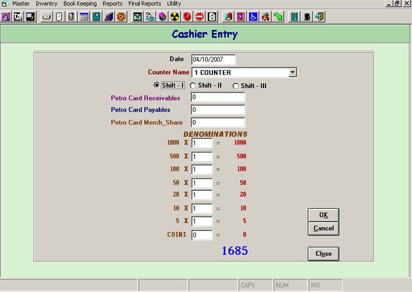
Task: Click the red-yellow flower bug toolbar icon
Action: pos(266,17)
